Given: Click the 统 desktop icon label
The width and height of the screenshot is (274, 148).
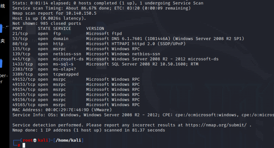Looking at the screenshot, I should pyautogui.click(x=3, y=6).
